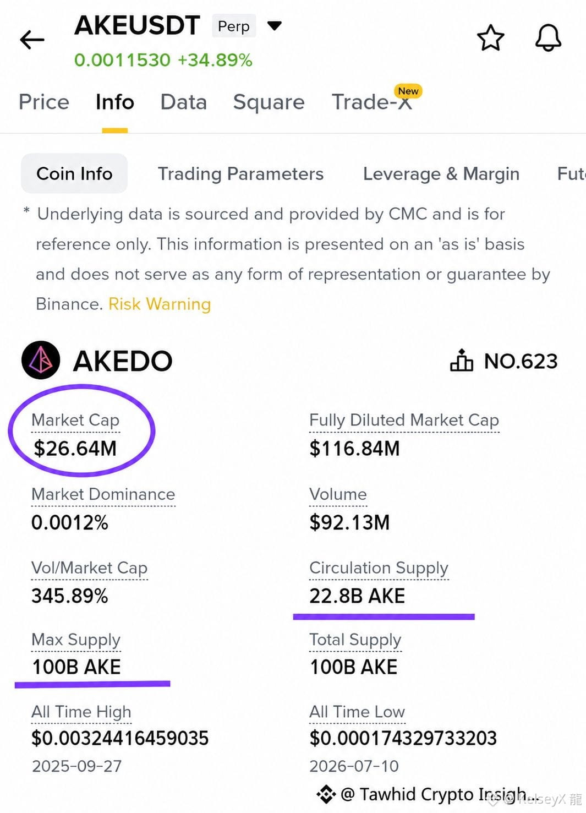Open the Risk Warning link
The width and height of the screenshot is (586, 813).
pyautogui.click(x=160, y=304)
